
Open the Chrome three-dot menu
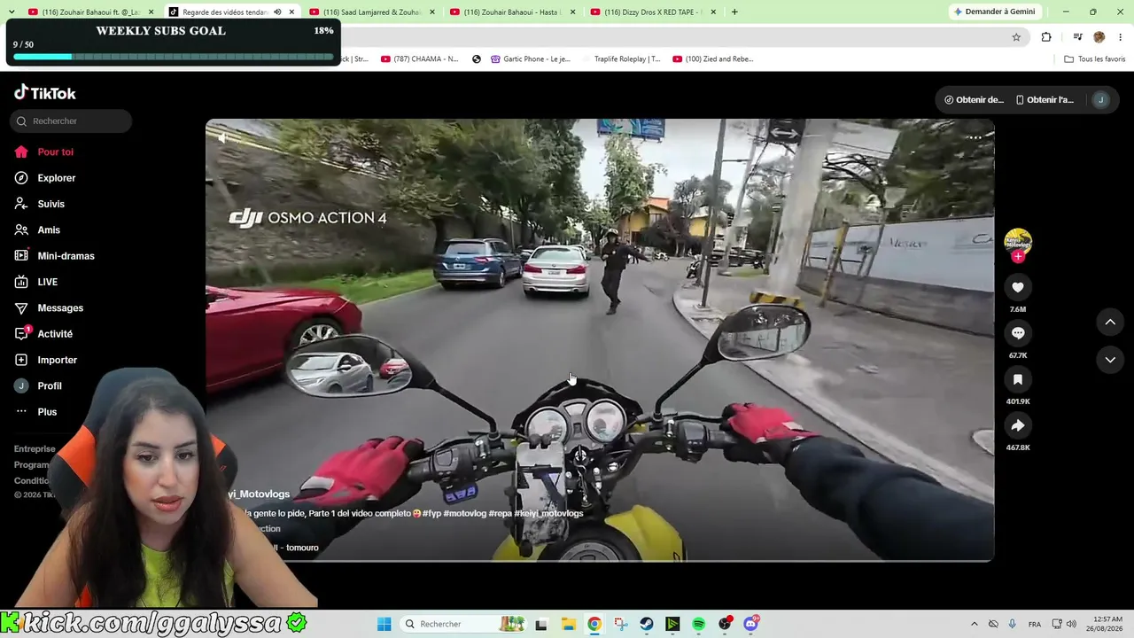(1120, 37)
